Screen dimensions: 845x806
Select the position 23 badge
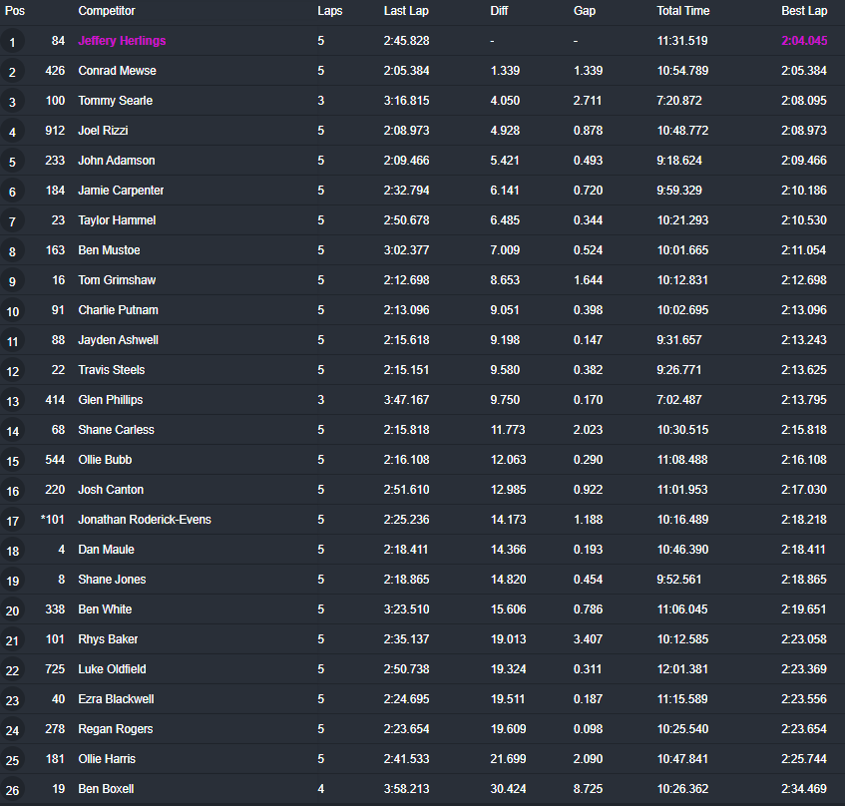tap(12, 700)
